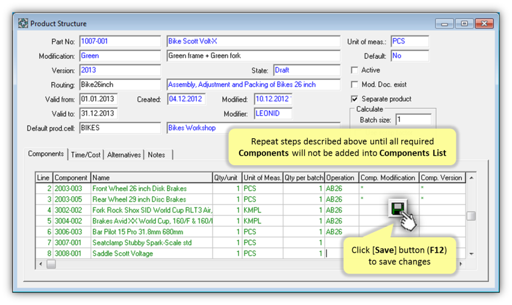The height and width of the screenshot is (305, 512).
Task: Open the Alternatives tab
Action: coord(124,155)
